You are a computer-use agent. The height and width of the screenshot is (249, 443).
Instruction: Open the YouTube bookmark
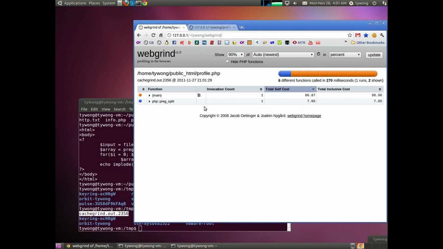(x=310, y=43)
